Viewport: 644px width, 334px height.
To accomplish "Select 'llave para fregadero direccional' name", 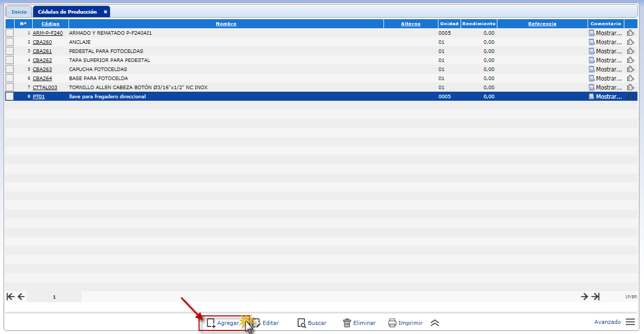I will click(107, 96).
